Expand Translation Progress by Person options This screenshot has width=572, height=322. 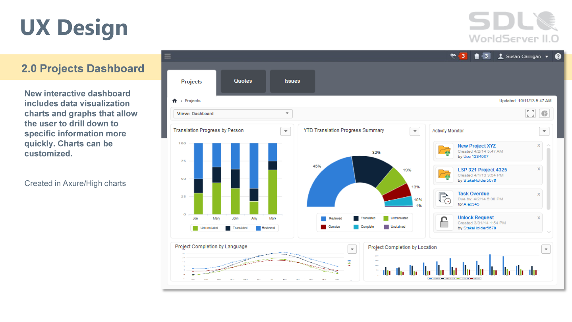click(x=286, y=131)
